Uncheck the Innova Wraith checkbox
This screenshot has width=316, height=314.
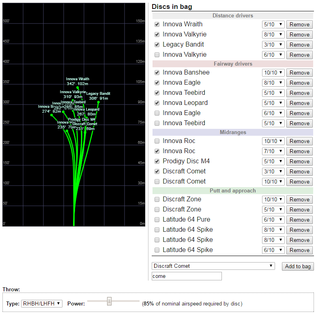coord(157,24)
